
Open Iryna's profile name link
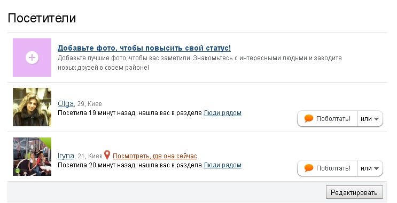point(66,156)
